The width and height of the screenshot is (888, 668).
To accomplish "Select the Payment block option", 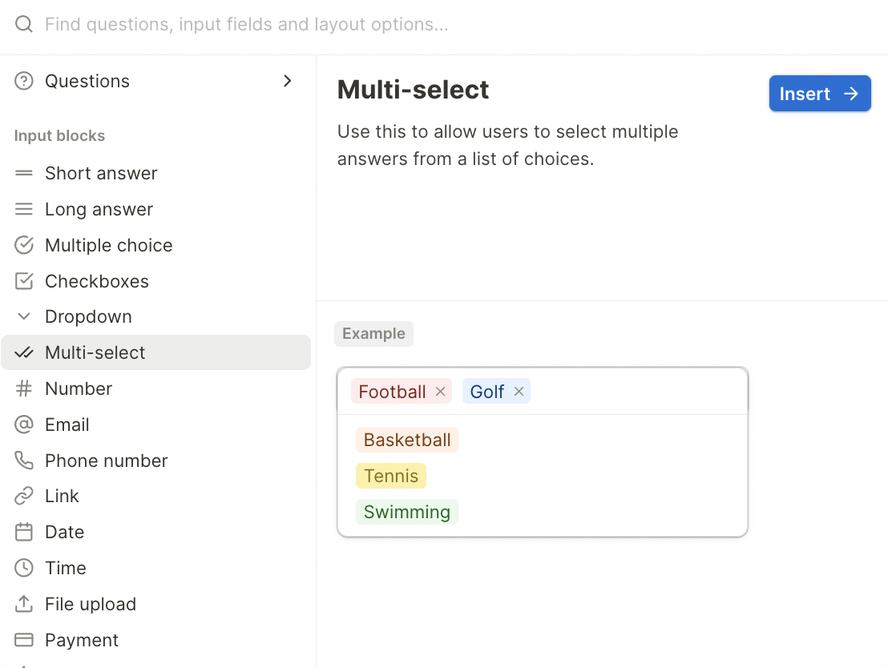I will [82, 640].
